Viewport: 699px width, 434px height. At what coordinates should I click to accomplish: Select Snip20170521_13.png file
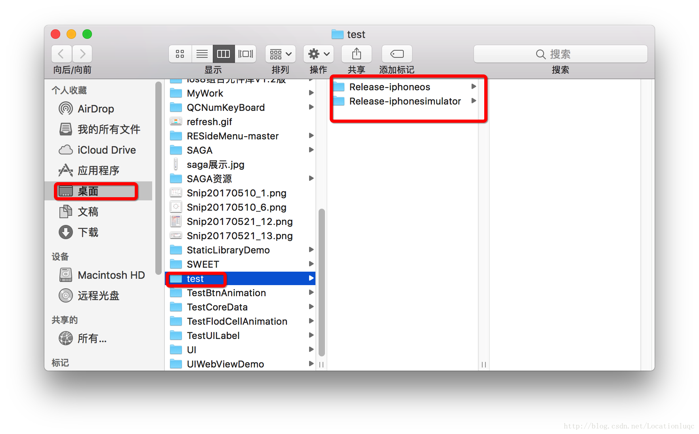(240, 236)
